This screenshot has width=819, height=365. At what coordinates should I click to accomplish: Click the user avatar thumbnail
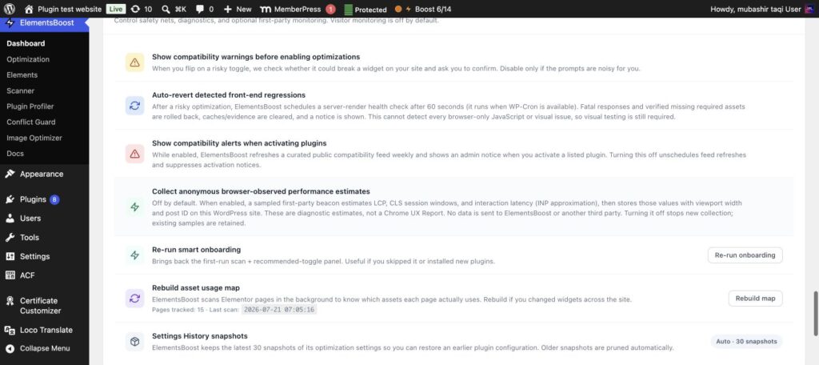point(809,9)
